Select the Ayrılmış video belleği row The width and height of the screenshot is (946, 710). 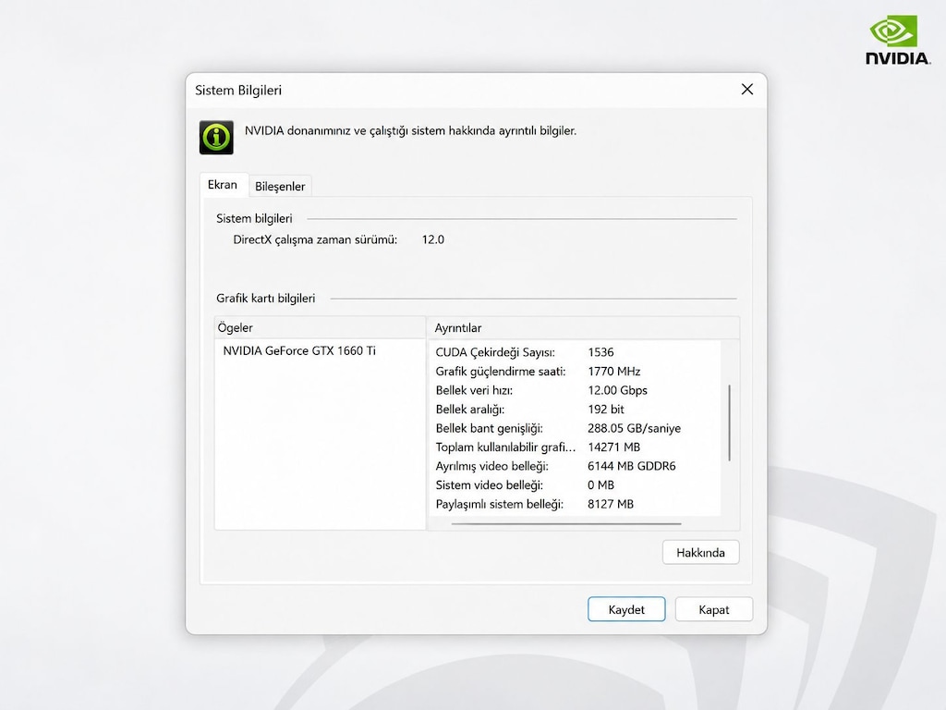575,466
